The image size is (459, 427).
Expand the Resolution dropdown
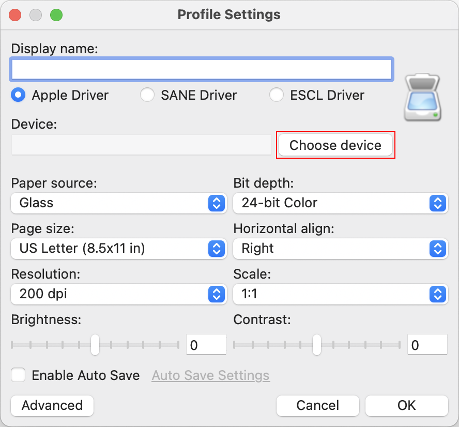(x=118, y=295)
